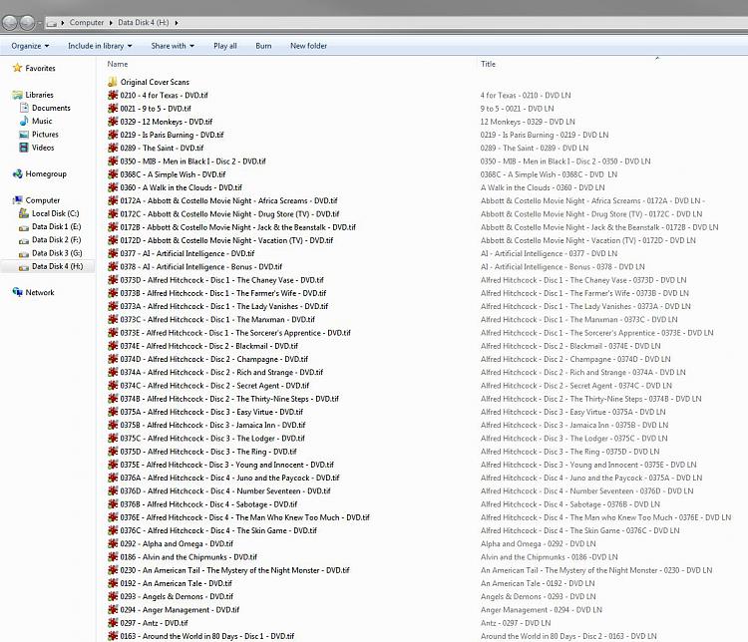Select file 0172A - Abbott & Costello Africa Screams
This screenshot has height=642, width=748.
[228, 200]
